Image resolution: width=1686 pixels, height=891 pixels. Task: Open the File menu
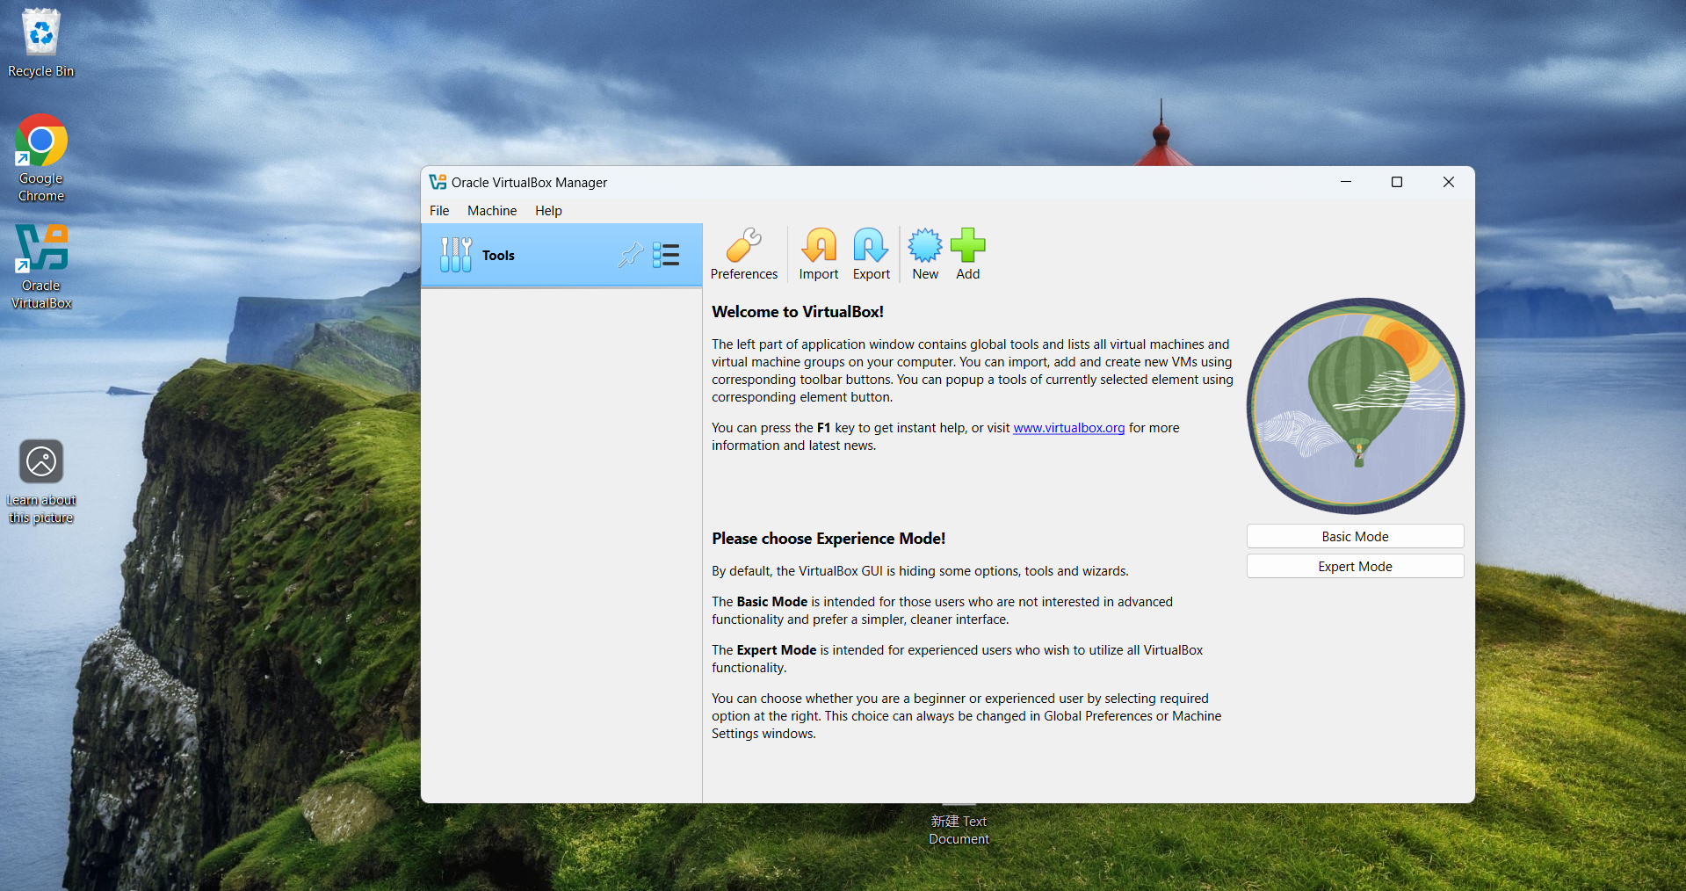click(439, 211)
